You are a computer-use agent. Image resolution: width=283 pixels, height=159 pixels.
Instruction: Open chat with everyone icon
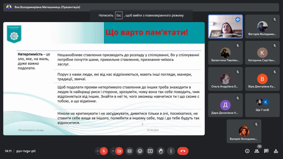tap(266, 151)
